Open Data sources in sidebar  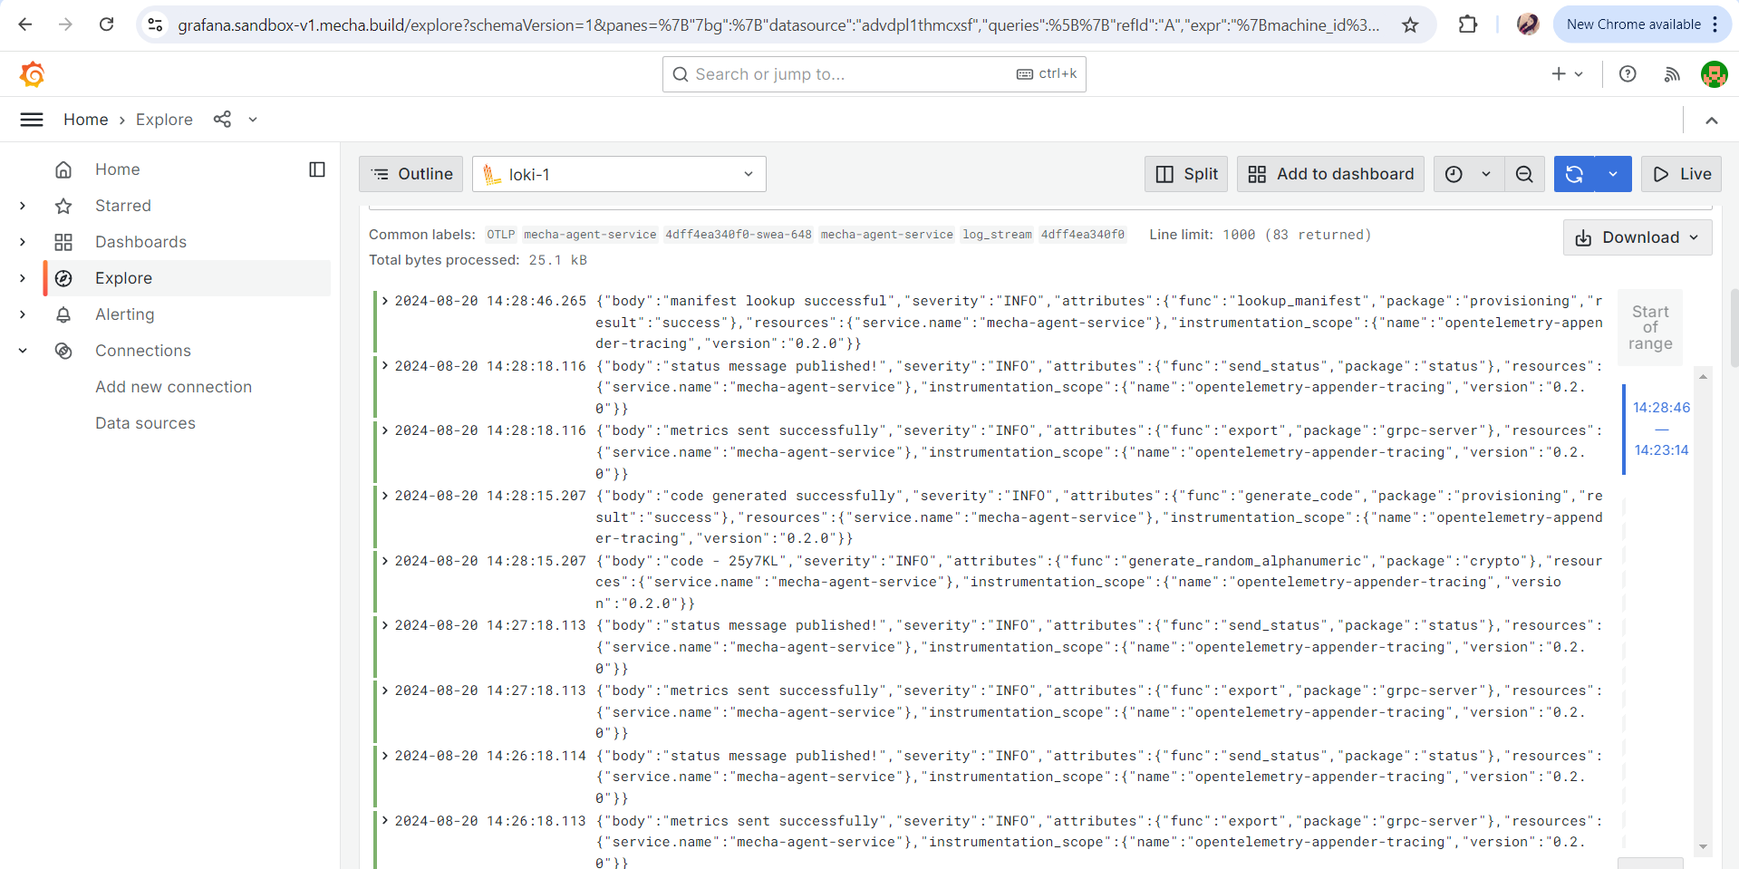[145, 423]
